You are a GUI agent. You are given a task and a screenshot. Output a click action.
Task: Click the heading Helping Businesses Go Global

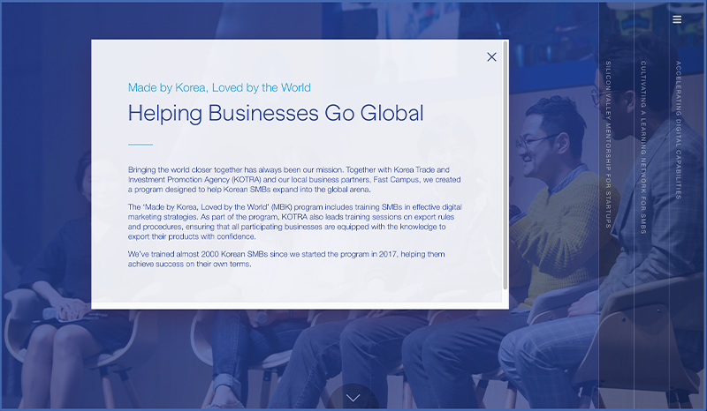[276, 113]
